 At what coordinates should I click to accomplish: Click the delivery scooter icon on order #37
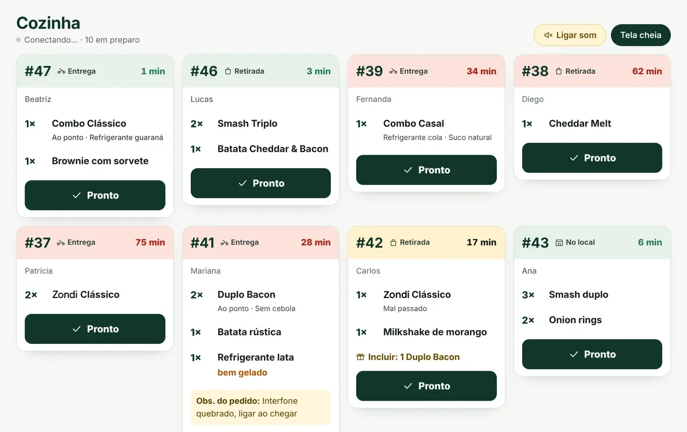(x=61, y=243)
